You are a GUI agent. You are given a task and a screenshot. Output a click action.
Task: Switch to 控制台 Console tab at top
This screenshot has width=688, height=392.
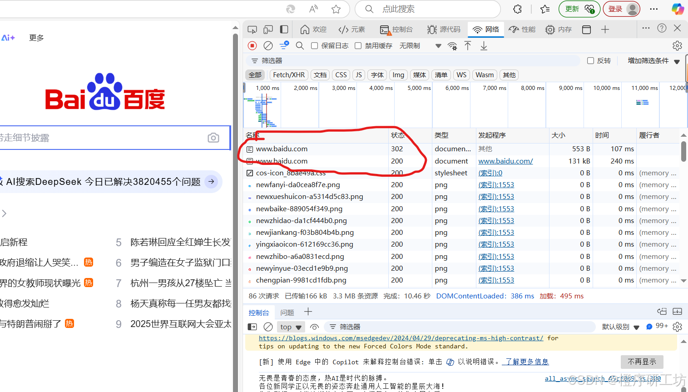[x=396, y=30]
